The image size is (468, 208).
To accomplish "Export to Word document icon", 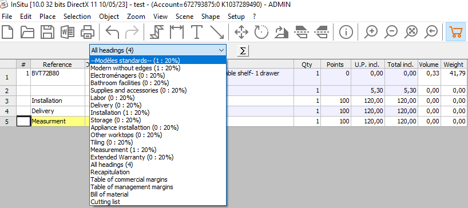I will [68, 31].
